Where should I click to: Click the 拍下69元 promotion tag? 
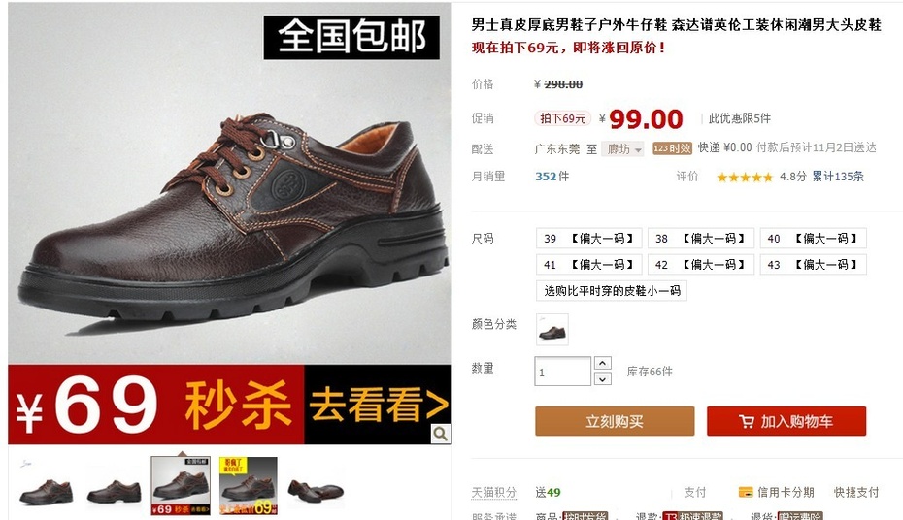click(562, 118)
